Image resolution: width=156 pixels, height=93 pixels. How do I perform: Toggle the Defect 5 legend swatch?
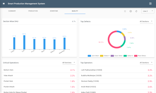point(125,56)
